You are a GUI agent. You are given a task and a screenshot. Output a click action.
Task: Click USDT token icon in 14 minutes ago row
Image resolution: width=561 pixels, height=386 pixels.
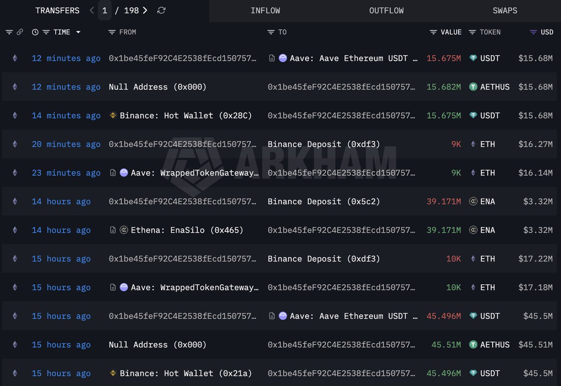tap(473, 115)
